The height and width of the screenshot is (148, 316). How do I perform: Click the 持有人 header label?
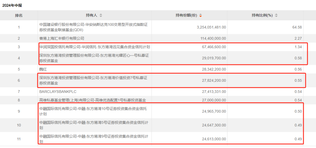click(x=92, y=15)
